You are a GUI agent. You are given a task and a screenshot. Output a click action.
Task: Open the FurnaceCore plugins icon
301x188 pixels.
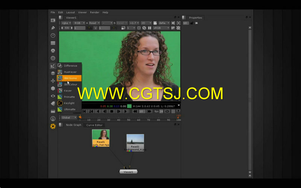53,118
